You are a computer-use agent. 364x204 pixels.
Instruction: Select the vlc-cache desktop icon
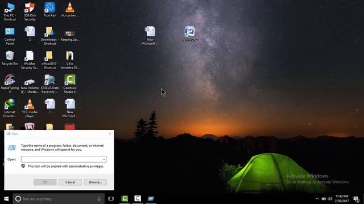(x=69, y=10)
